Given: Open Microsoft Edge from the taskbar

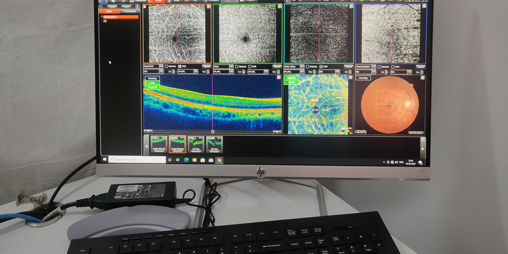Looking at the screenshot, I should 186,160.
